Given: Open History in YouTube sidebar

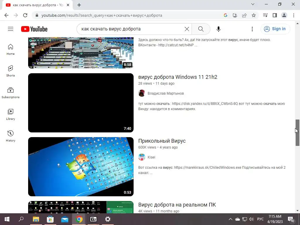Looking at the screenshot, I should 11,136.
